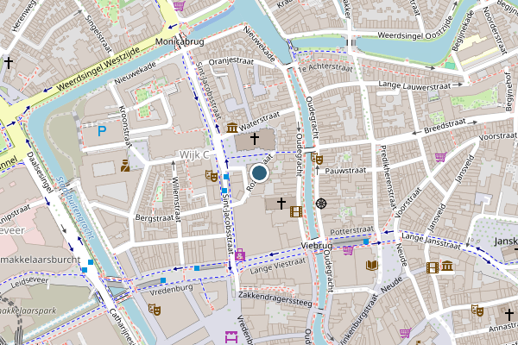Click the blue location marker on Rozenstraat
Screen dimensions: 518x345
pos(259,172)
